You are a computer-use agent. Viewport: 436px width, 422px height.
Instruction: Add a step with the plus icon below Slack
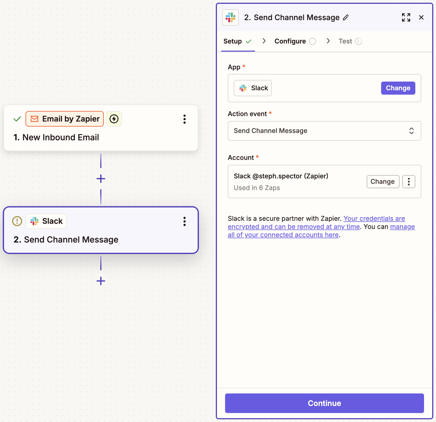click(x=101, y=281)
